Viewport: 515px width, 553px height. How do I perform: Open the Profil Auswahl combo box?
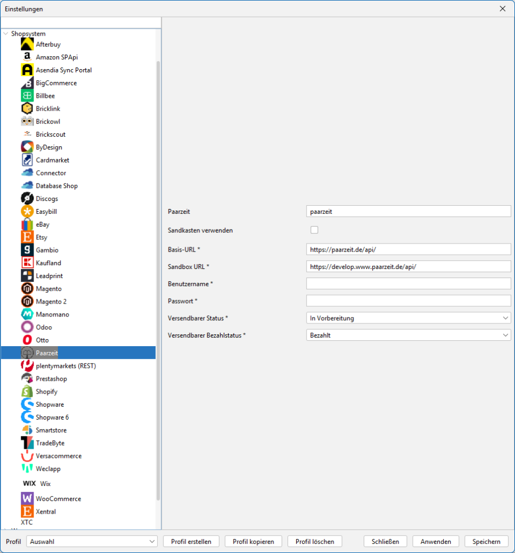92,541
